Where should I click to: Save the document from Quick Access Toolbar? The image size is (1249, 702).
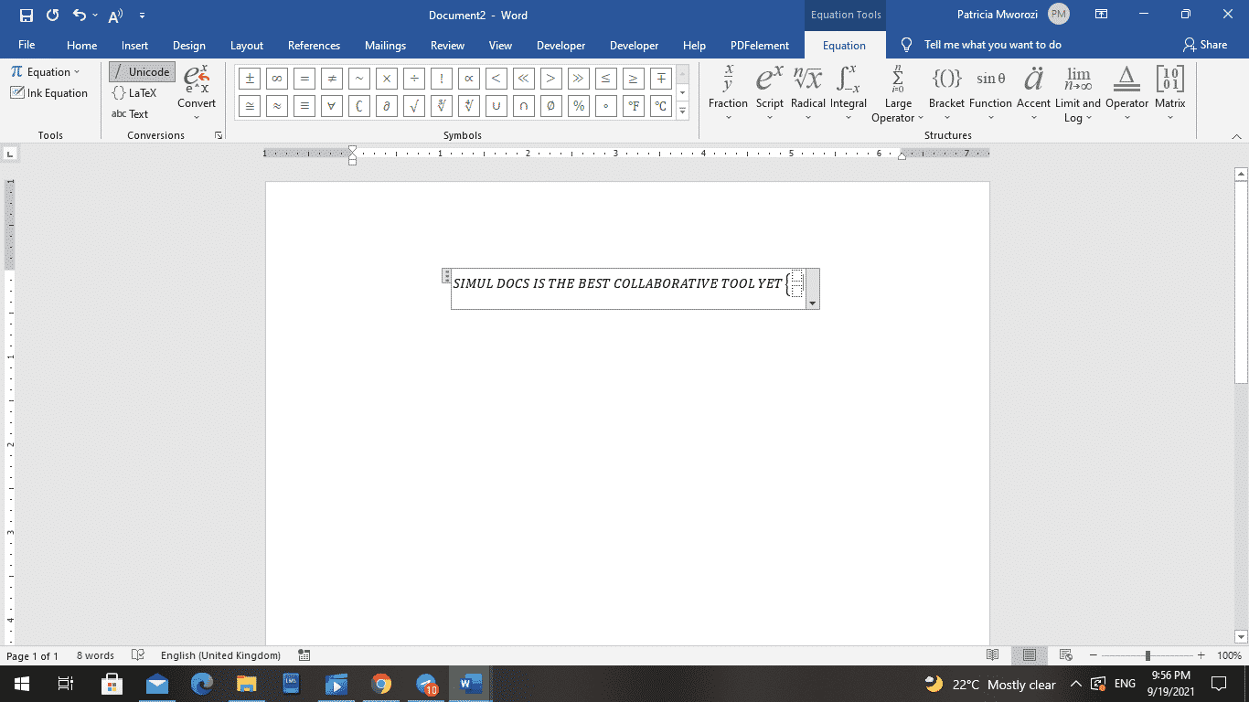26,16
